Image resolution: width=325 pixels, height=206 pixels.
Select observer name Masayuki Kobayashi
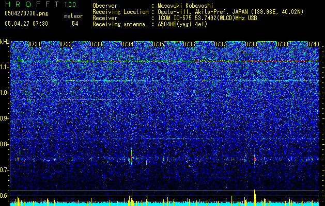[x=185, y=6]
